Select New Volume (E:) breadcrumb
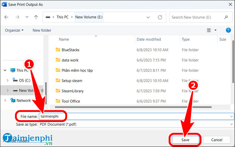Image resolution: width=235 pixels, height=147 pixels. click(x=89, y=17)
